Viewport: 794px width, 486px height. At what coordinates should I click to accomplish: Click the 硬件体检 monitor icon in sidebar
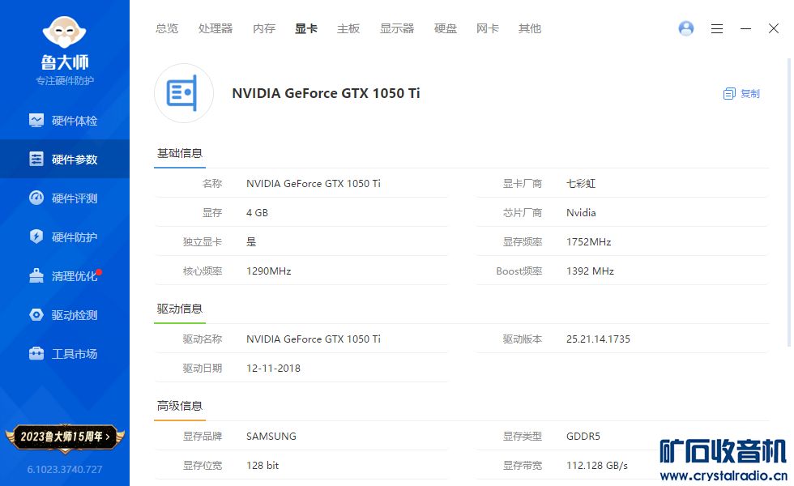[x=36, y=121]
